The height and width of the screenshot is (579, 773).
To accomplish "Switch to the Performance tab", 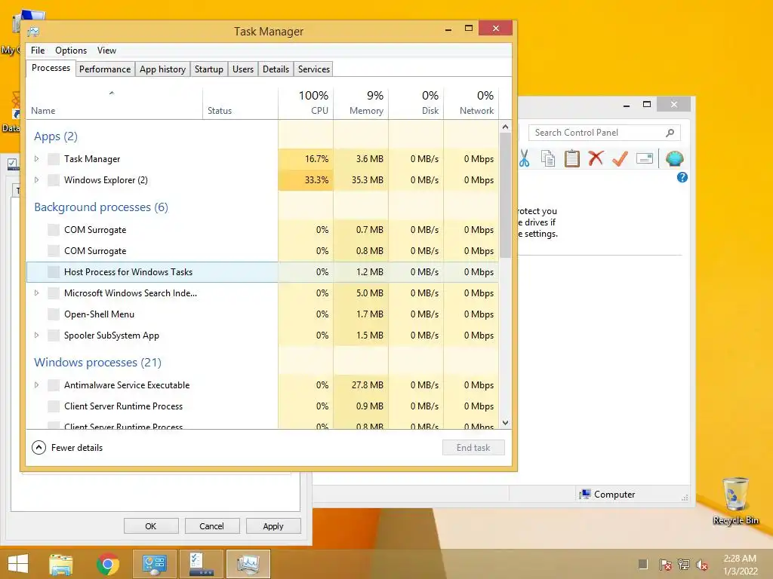I will point(105,69).
